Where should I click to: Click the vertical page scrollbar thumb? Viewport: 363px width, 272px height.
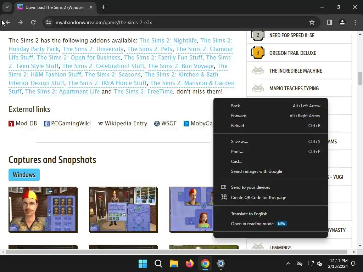tap(360, 79)
